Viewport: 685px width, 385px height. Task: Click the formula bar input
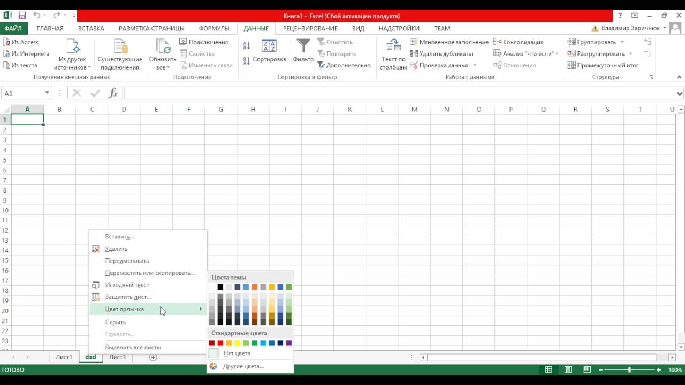point(399,93)
